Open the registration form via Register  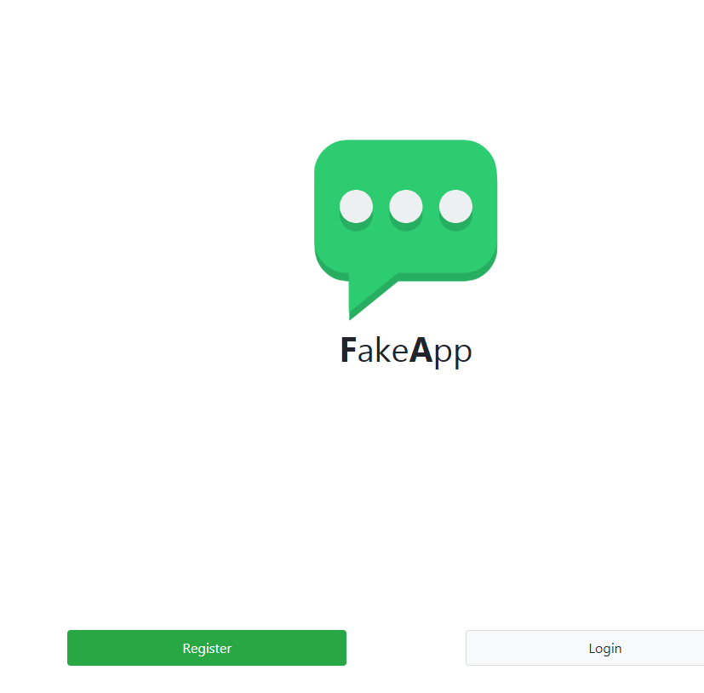click(x=207, y=648)
